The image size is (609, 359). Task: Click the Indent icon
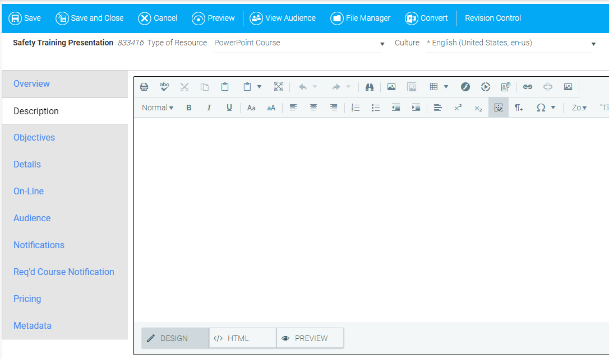coord(416,108)
